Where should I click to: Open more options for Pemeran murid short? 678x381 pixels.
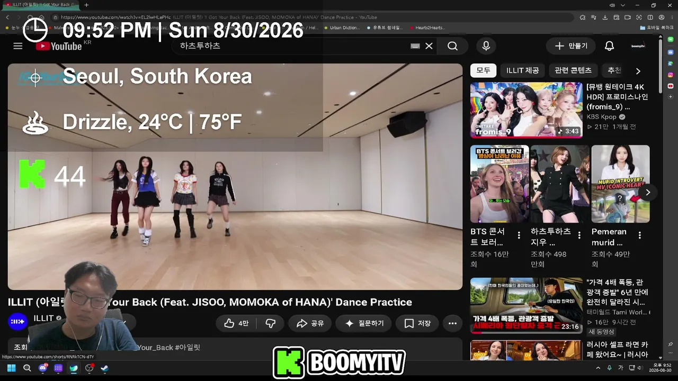click(x=640, y=235)
